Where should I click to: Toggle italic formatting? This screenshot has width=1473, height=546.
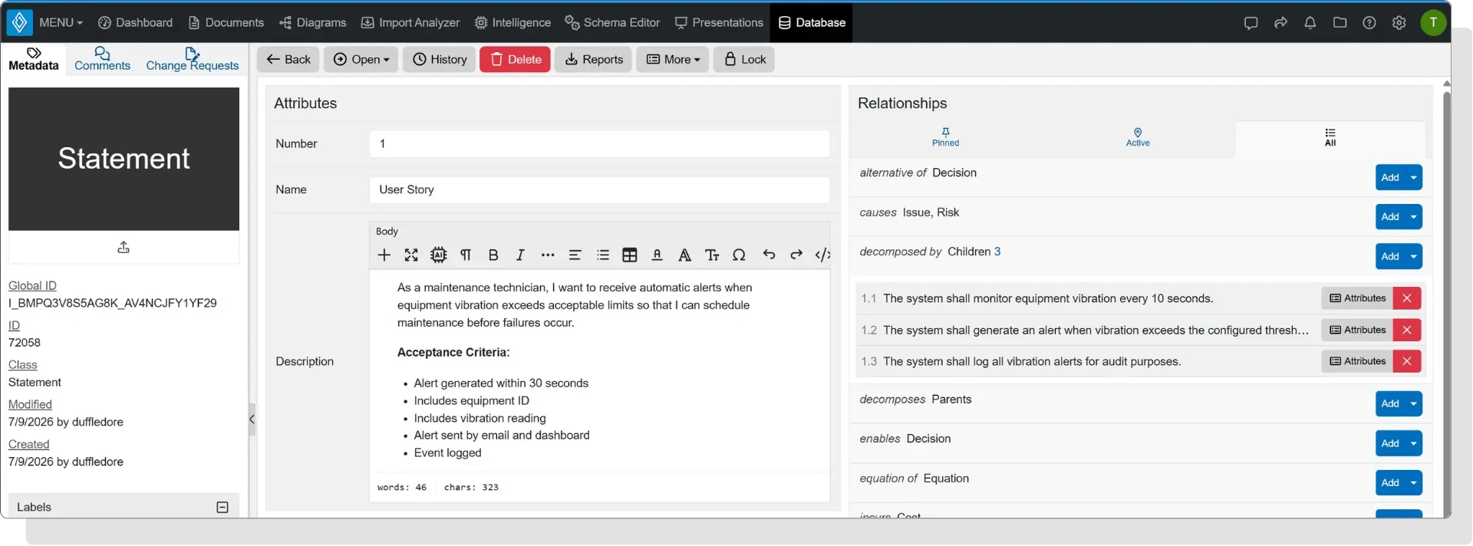(x=520, y=255)
